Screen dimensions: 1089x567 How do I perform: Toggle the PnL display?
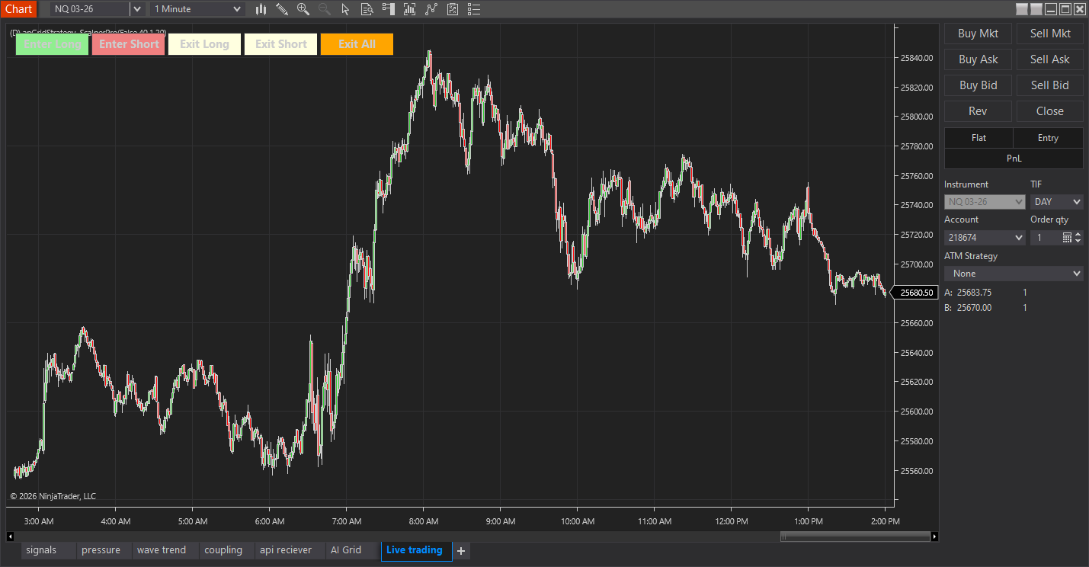[x=1014, y=158]
